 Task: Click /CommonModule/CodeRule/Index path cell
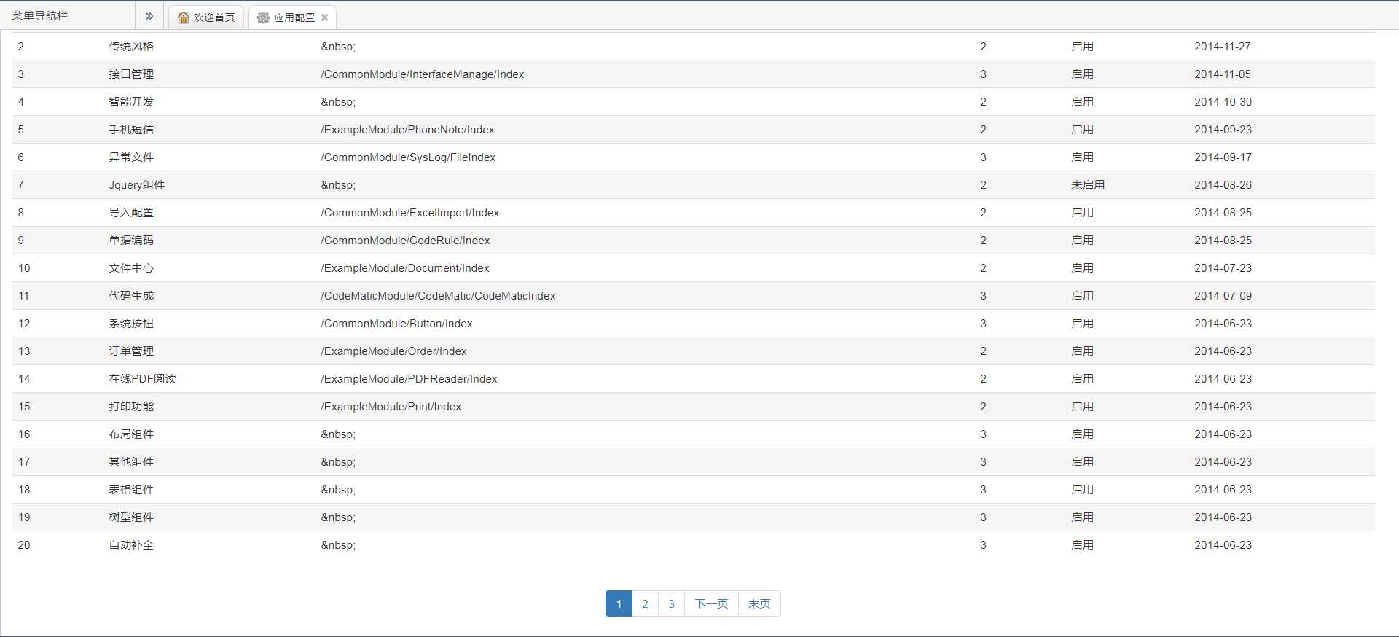tap(405, 241)
